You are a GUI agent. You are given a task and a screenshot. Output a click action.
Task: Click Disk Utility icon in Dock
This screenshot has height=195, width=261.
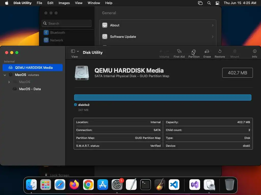[x=209, y=185]
